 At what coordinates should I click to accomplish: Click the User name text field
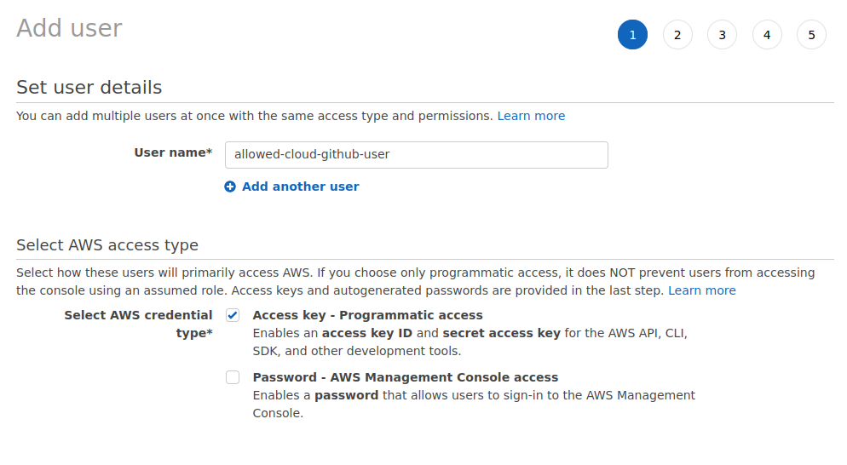point(416,155)
